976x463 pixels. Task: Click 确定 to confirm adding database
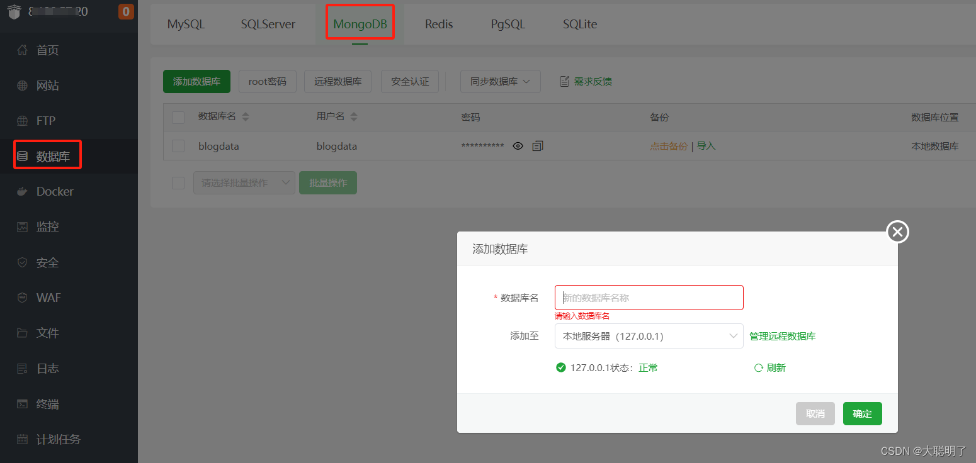tap(863, 413)
